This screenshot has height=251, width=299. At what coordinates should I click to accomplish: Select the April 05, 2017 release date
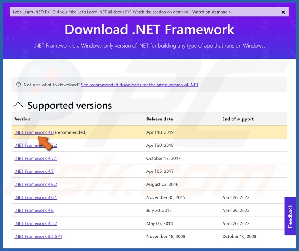coord(160,171)
